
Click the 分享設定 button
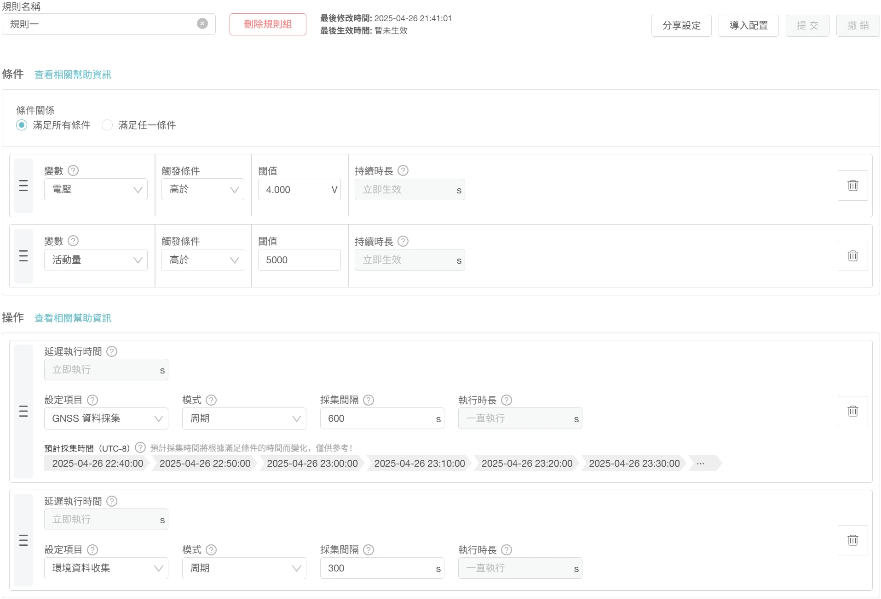tap(681, 26)
